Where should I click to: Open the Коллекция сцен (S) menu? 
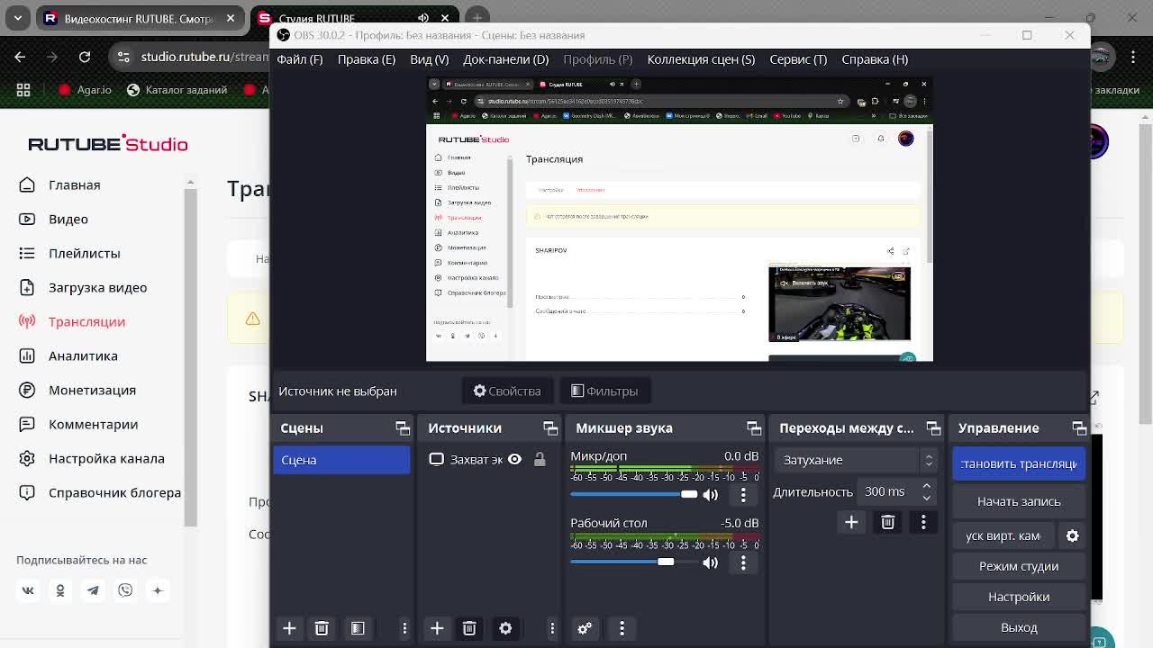coord(701,59)
